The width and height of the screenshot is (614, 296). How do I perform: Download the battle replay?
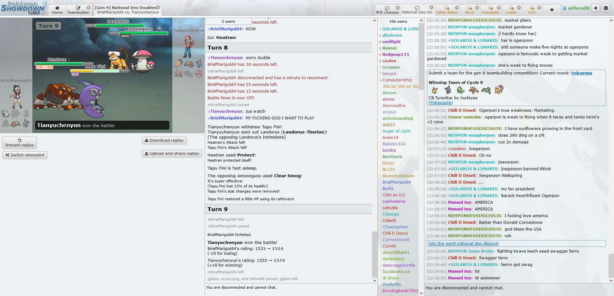tap(164, 140)
